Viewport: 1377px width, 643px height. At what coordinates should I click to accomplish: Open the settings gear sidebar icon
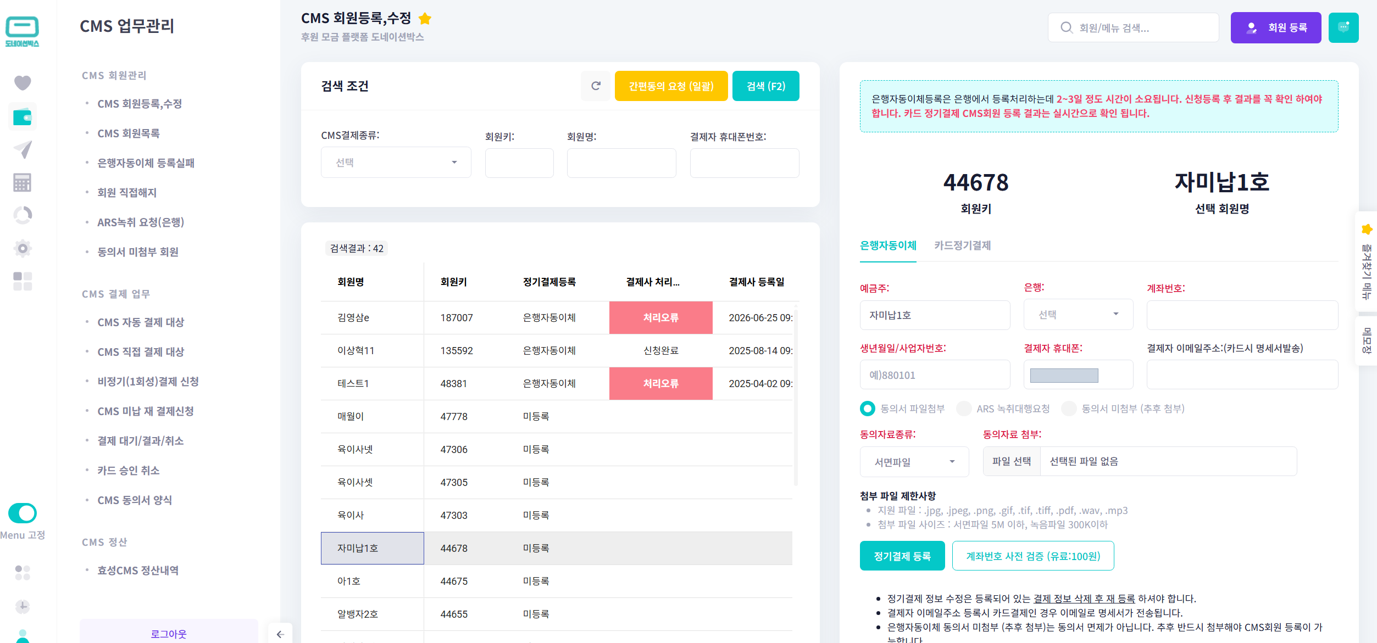pyautogui.click(x=23, y=248)
